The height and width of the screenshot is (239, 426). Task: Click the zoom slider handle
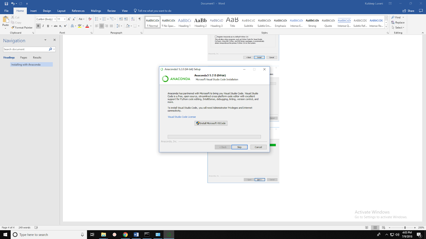tap(405, 228)
